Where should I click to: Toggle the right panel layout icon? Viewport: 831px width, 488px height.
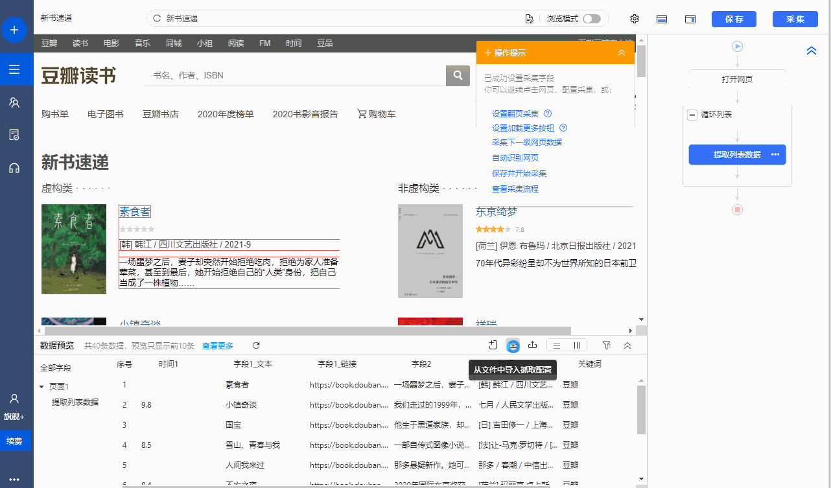[x=690, y=19]
